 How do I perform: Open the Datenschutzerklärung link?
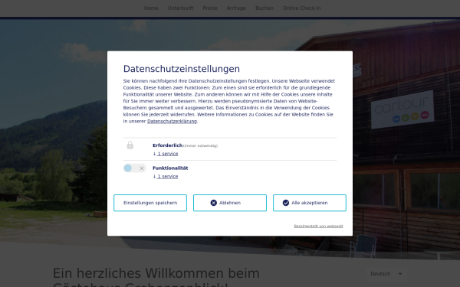[x=172, y=121]
